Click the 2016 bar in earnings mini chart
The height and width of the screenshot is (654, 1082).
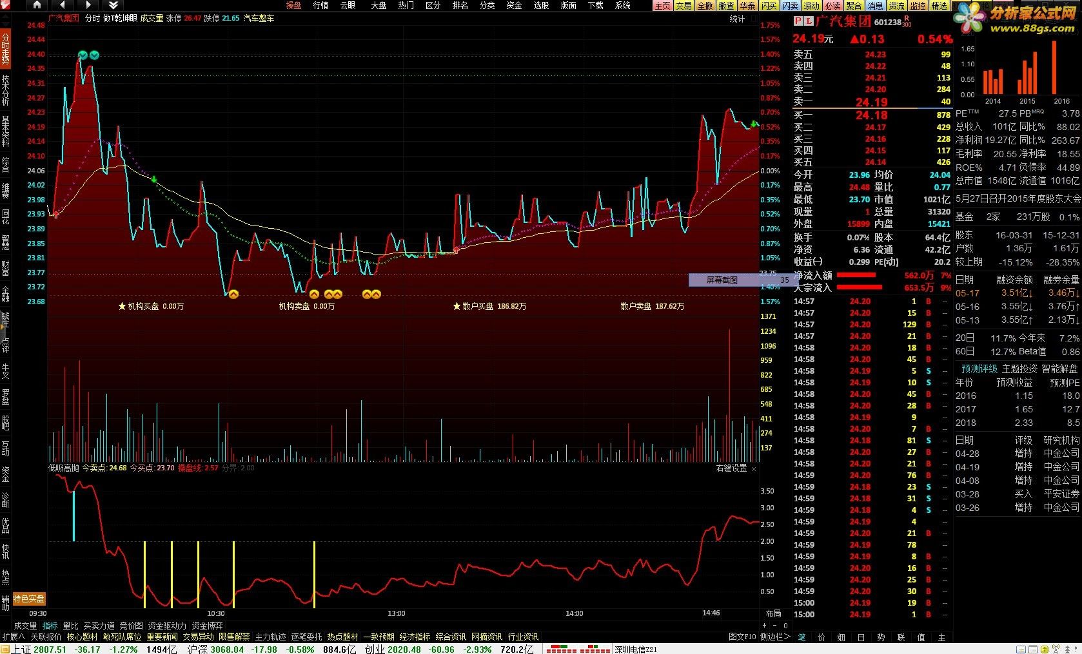pyautogui.click(x=1055, y=67)
